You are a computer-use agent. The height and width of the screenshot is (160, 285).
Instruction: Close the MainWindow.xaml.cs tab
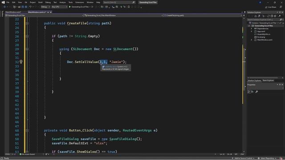[51, 12]
